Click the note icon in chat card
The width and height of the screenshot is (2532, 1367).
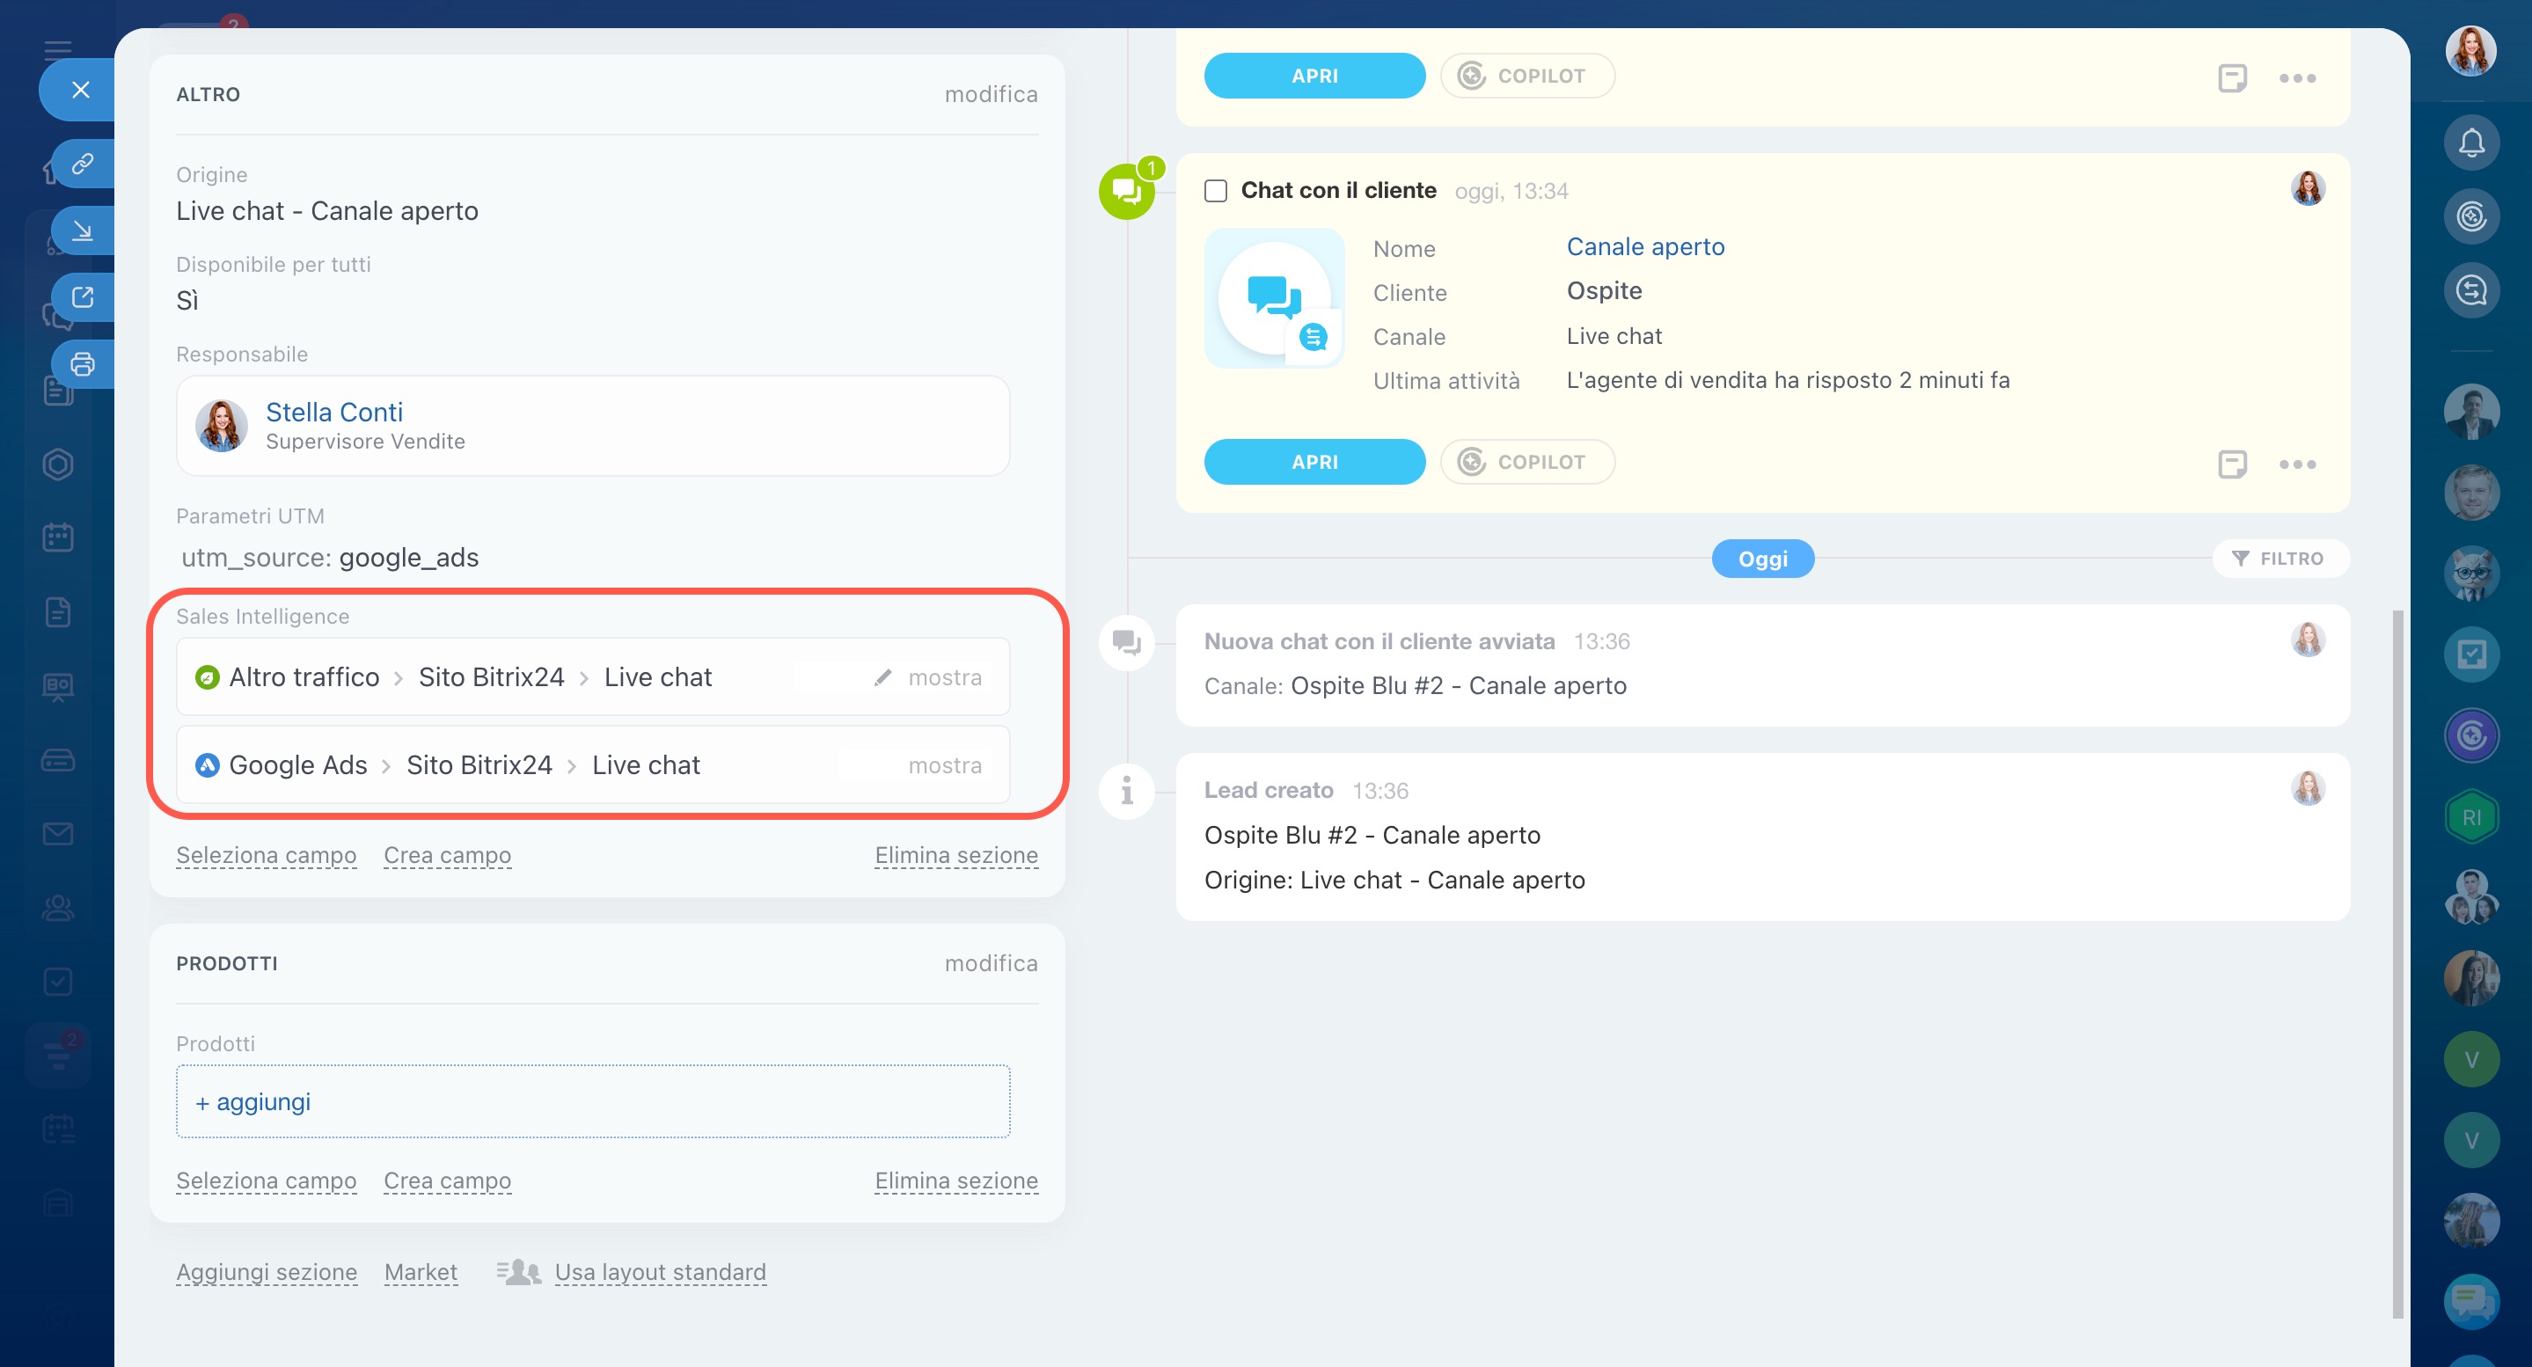(x=2231, y=464)
